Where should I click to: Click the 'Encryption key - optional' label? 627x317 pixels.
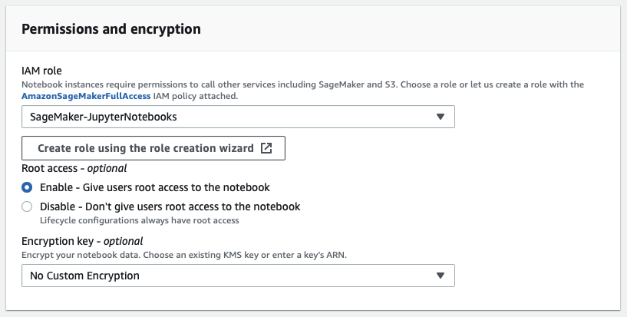coord(82,240)
